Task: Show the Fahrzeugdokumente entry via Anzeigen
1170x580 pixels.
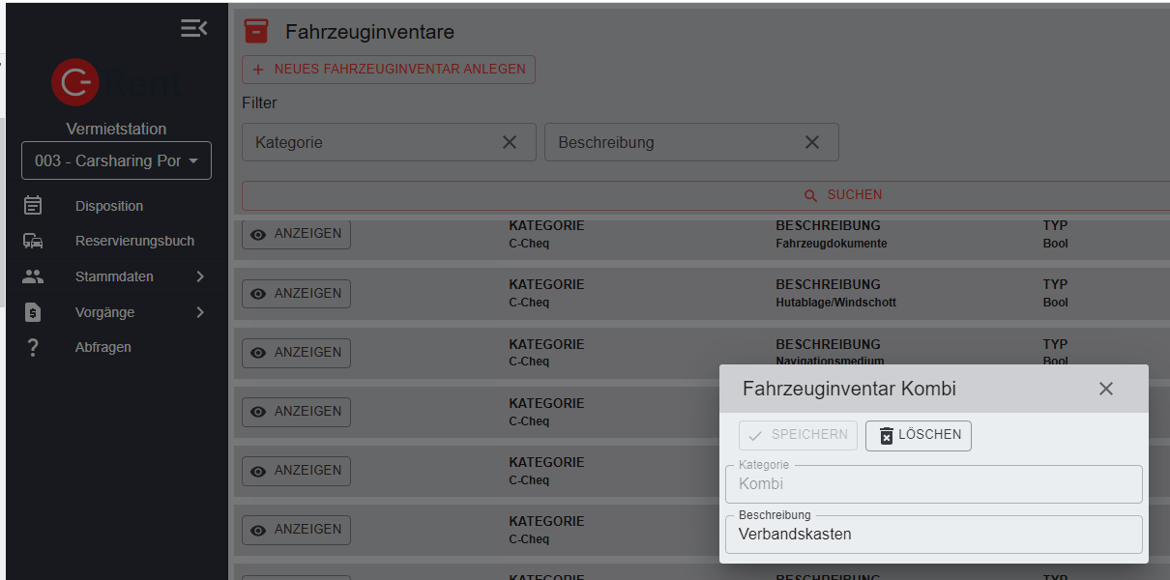Action: point(296,234)
